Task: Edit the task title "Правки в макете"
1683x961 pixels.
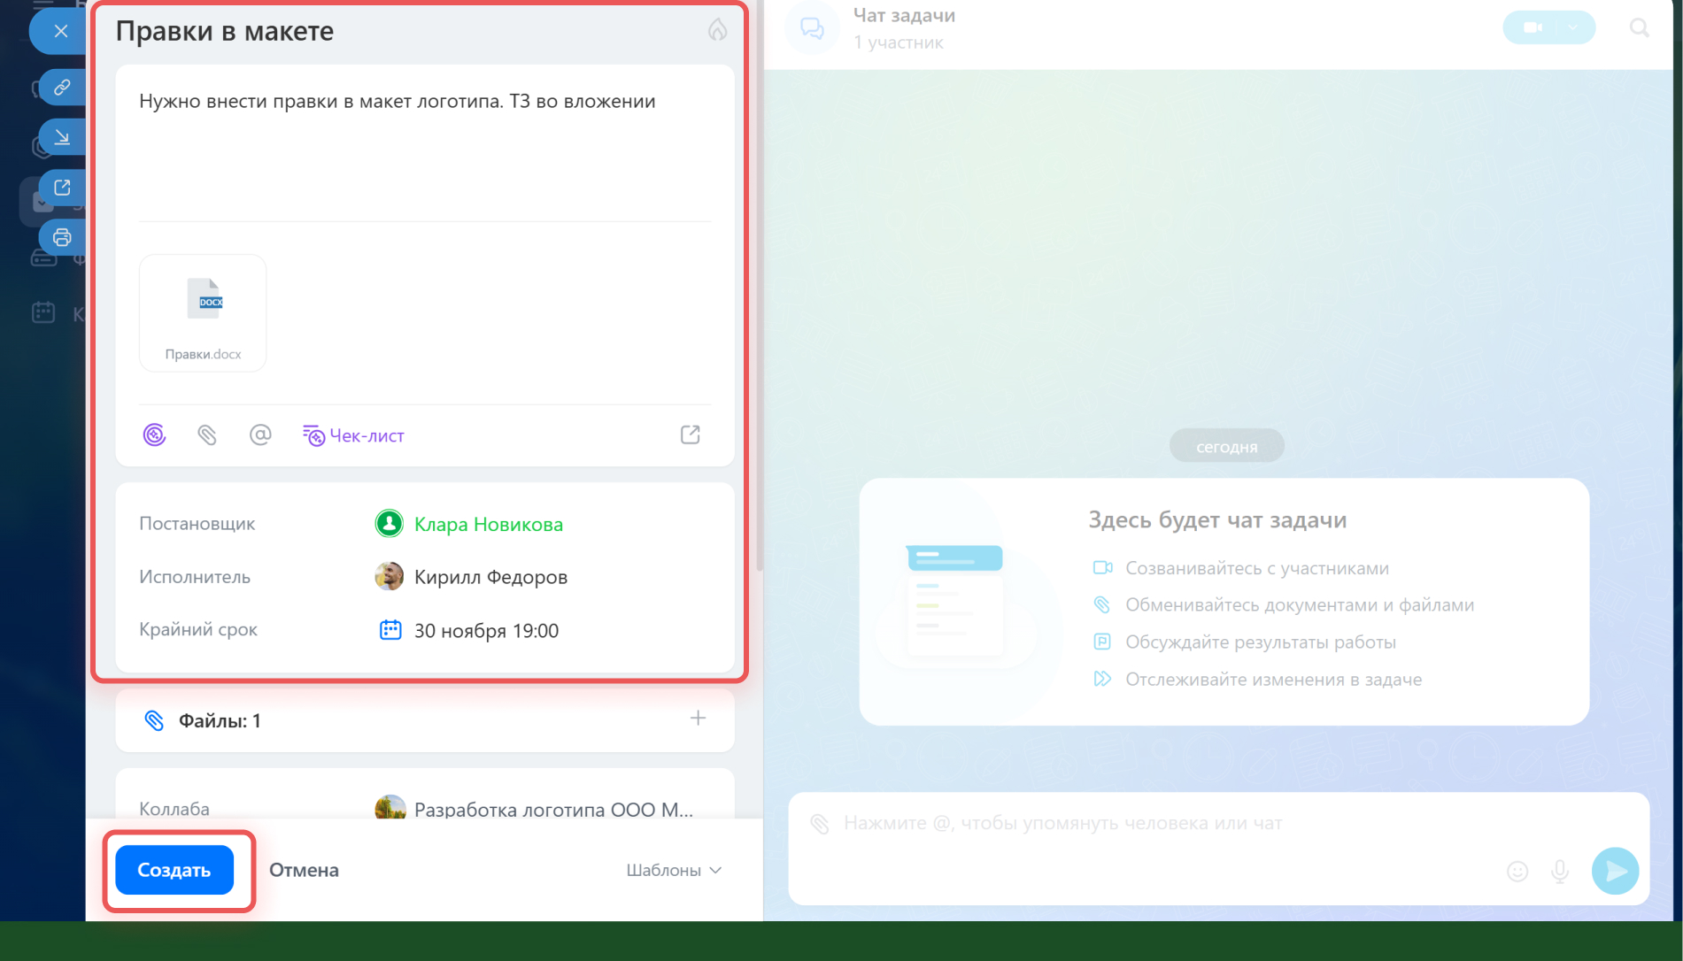Action: click(x=225, y=31)
